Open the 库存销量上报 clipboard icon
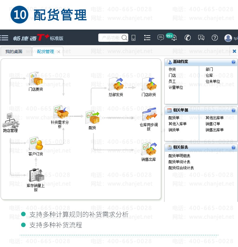238x247 pixels. coord(37,175)
